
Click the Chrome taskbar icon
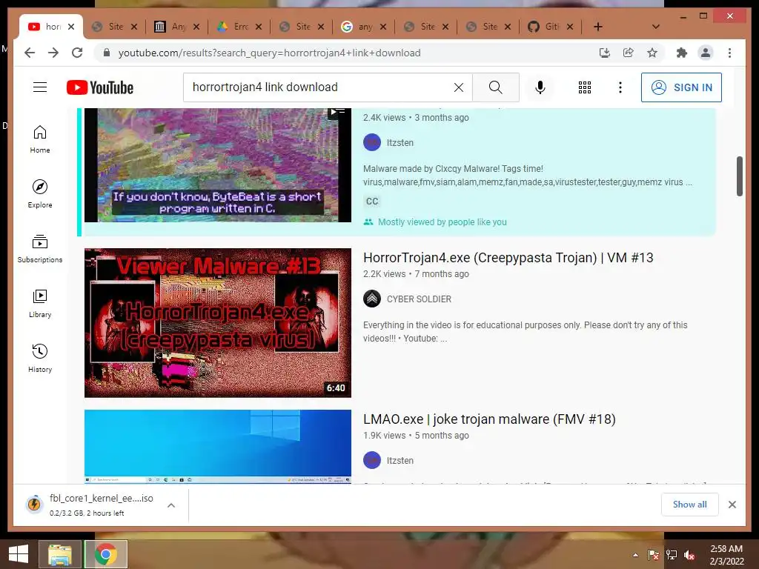point(106,554)
